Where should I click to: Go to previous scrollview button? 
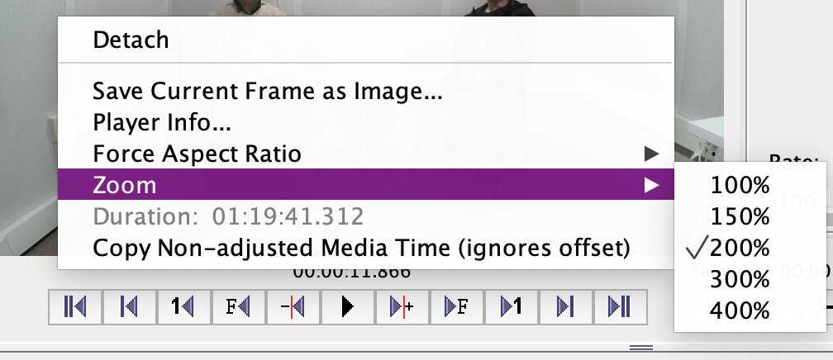coord(129,307)
